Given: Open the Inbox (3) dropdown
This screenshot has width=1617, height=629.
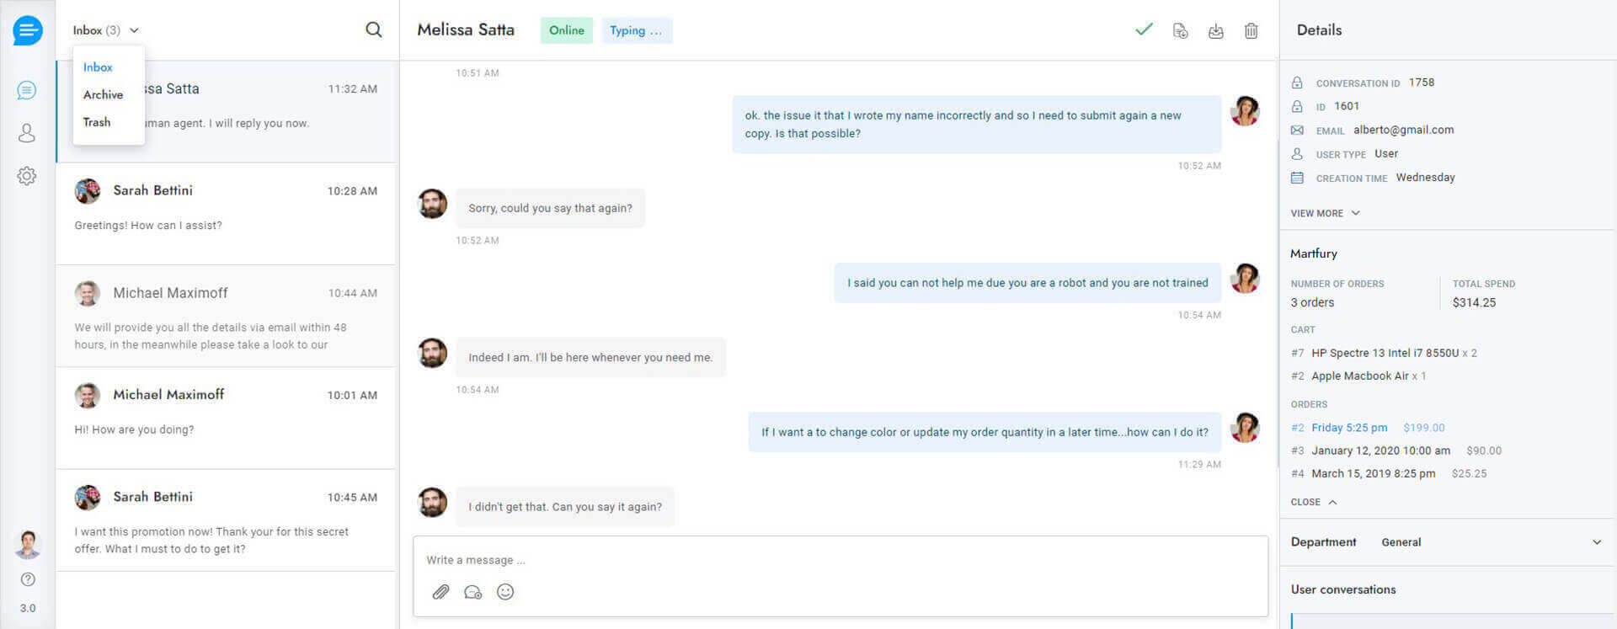Looking at the screenshot, I should (105, 30).
